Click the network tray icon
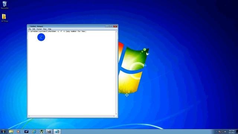 point(222,131)
